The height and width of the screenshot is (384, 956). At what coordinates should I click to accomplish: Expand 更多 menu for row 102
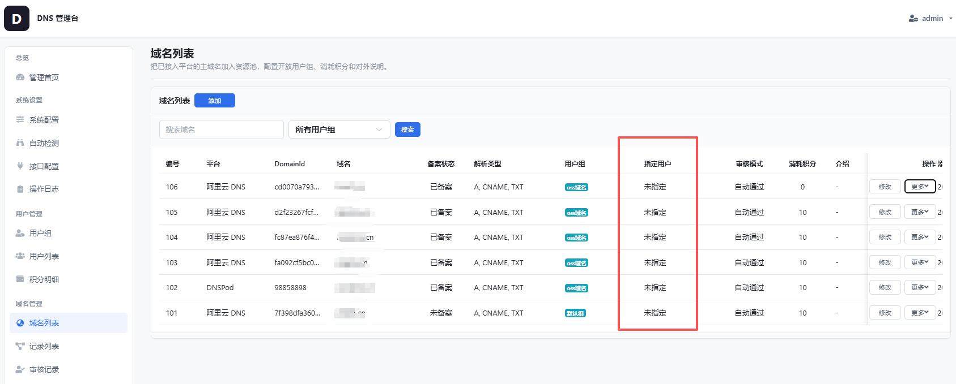(920, 287)
